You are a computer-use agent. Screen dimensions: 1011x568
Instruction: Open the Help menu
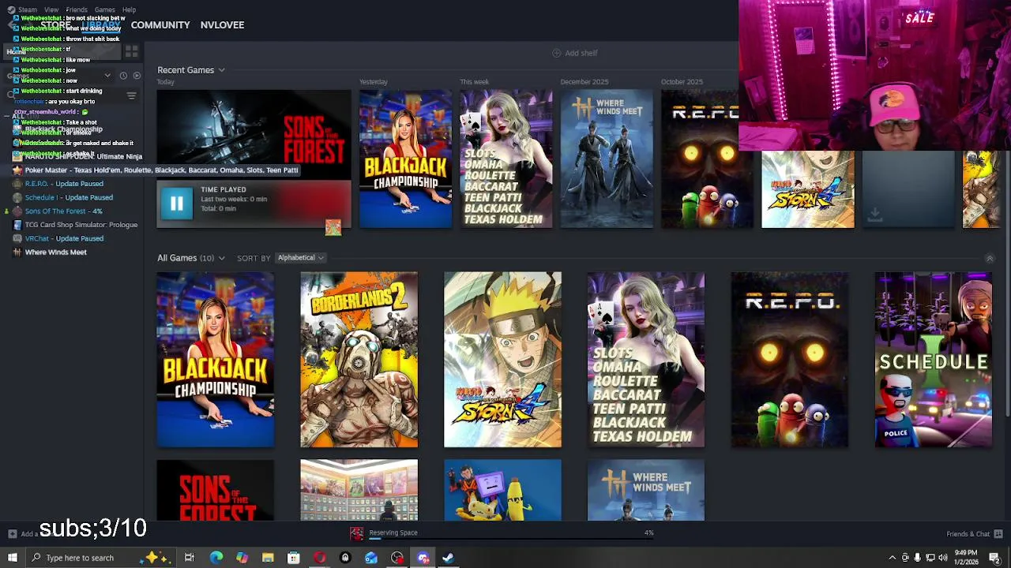[129, 9]
